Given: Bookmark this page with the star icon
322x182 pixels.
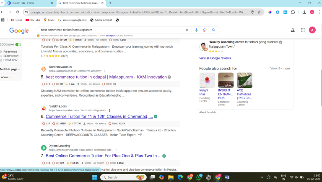Looking at the screenshot, I should pos(259,12).
